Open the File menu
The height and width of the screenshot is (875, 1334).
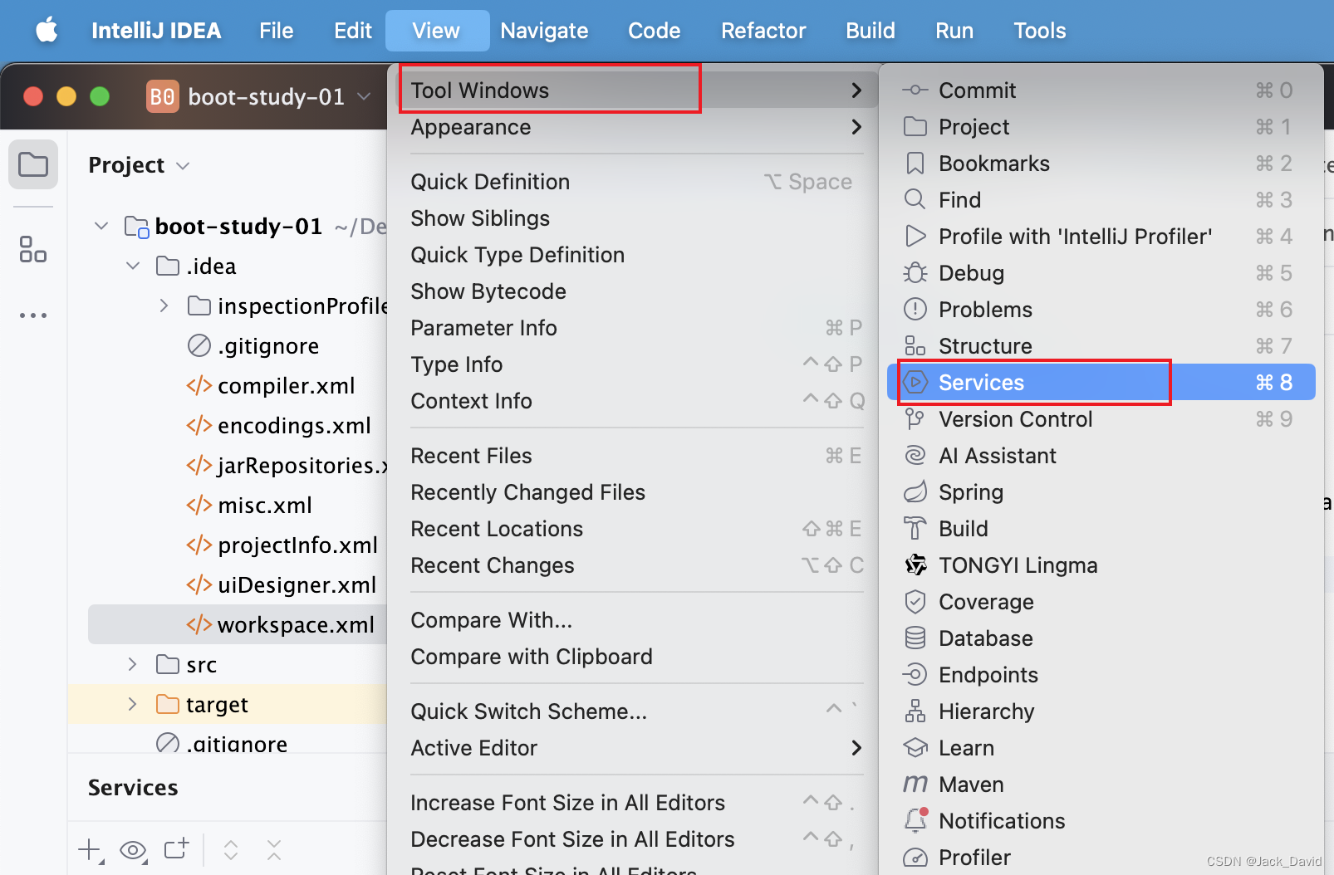[276, 31]
